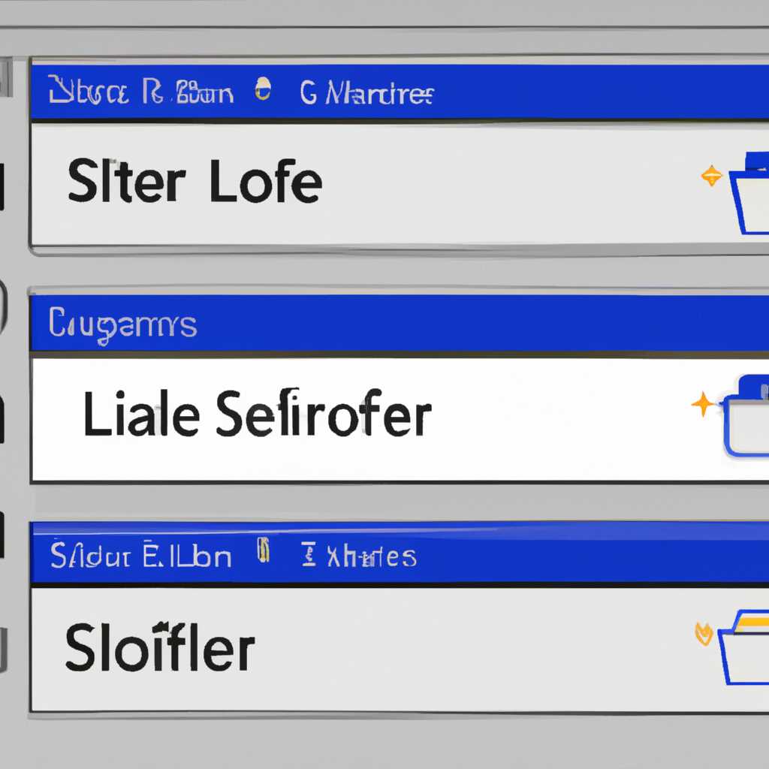Image resolution: width=769 pixels, height=769 pixels.
Task: Click the orange sparkle next to Slter Lofe
Action: click(711, 176)
